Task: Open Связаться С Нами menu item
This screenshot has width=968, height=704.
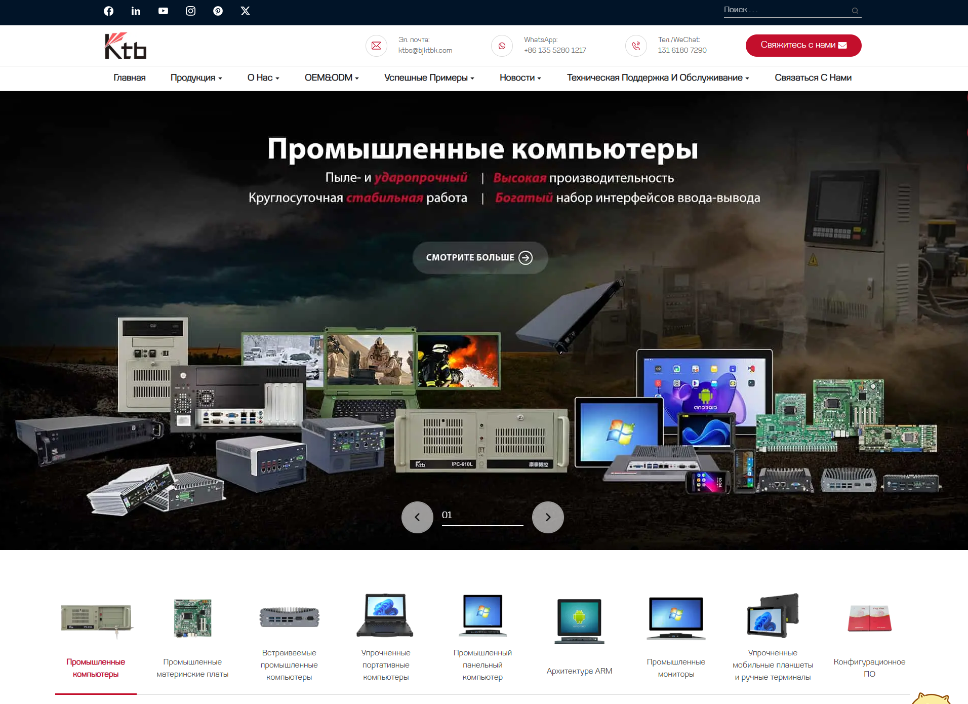Action: point(813,78)
